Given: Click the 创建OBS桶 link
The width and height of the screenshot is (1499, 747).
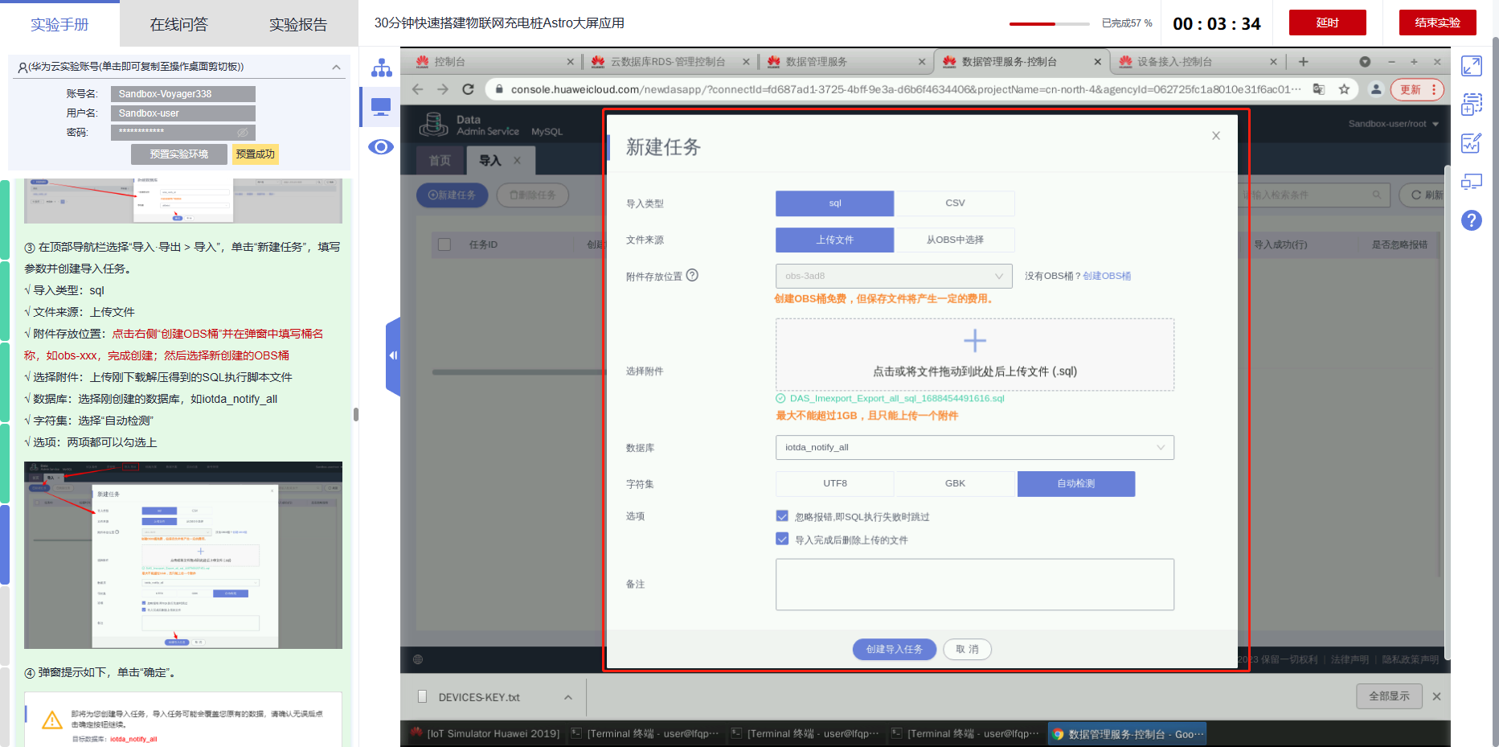Looking at the screenshot, I should [x=1107, y=276].
